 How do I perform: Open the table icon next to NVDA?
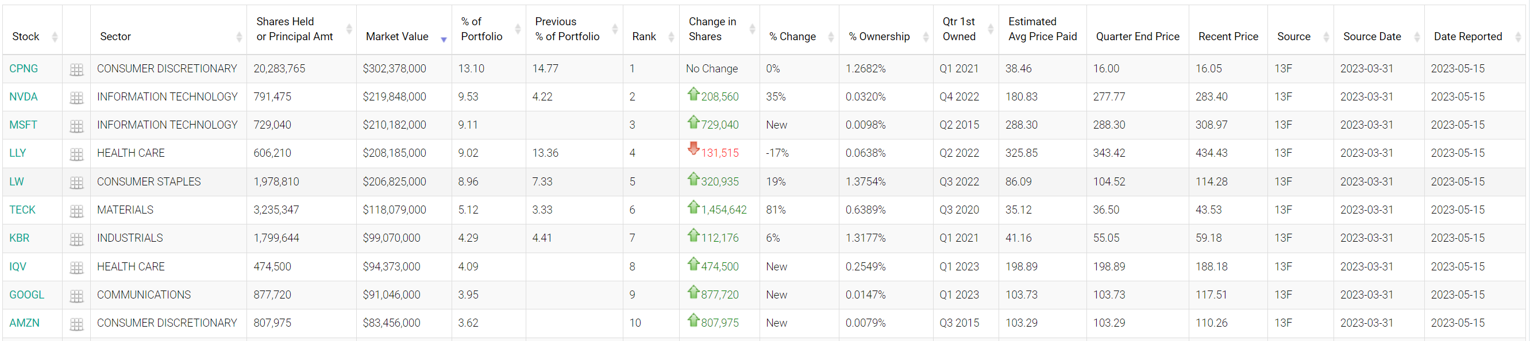click(x=76, y=98)
